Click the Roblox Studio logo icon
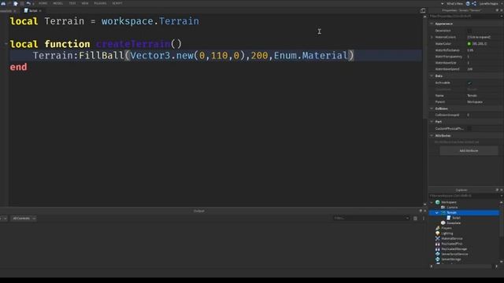The image size is (504, 283). point(3,3)
